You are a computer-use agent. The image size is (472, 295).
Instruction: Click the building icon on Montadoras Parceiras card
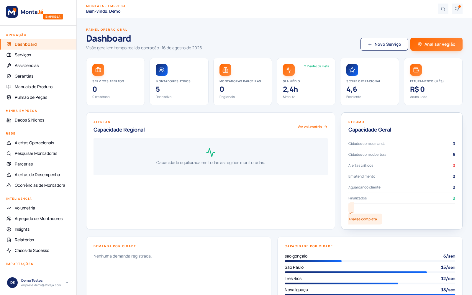(225, 70)
